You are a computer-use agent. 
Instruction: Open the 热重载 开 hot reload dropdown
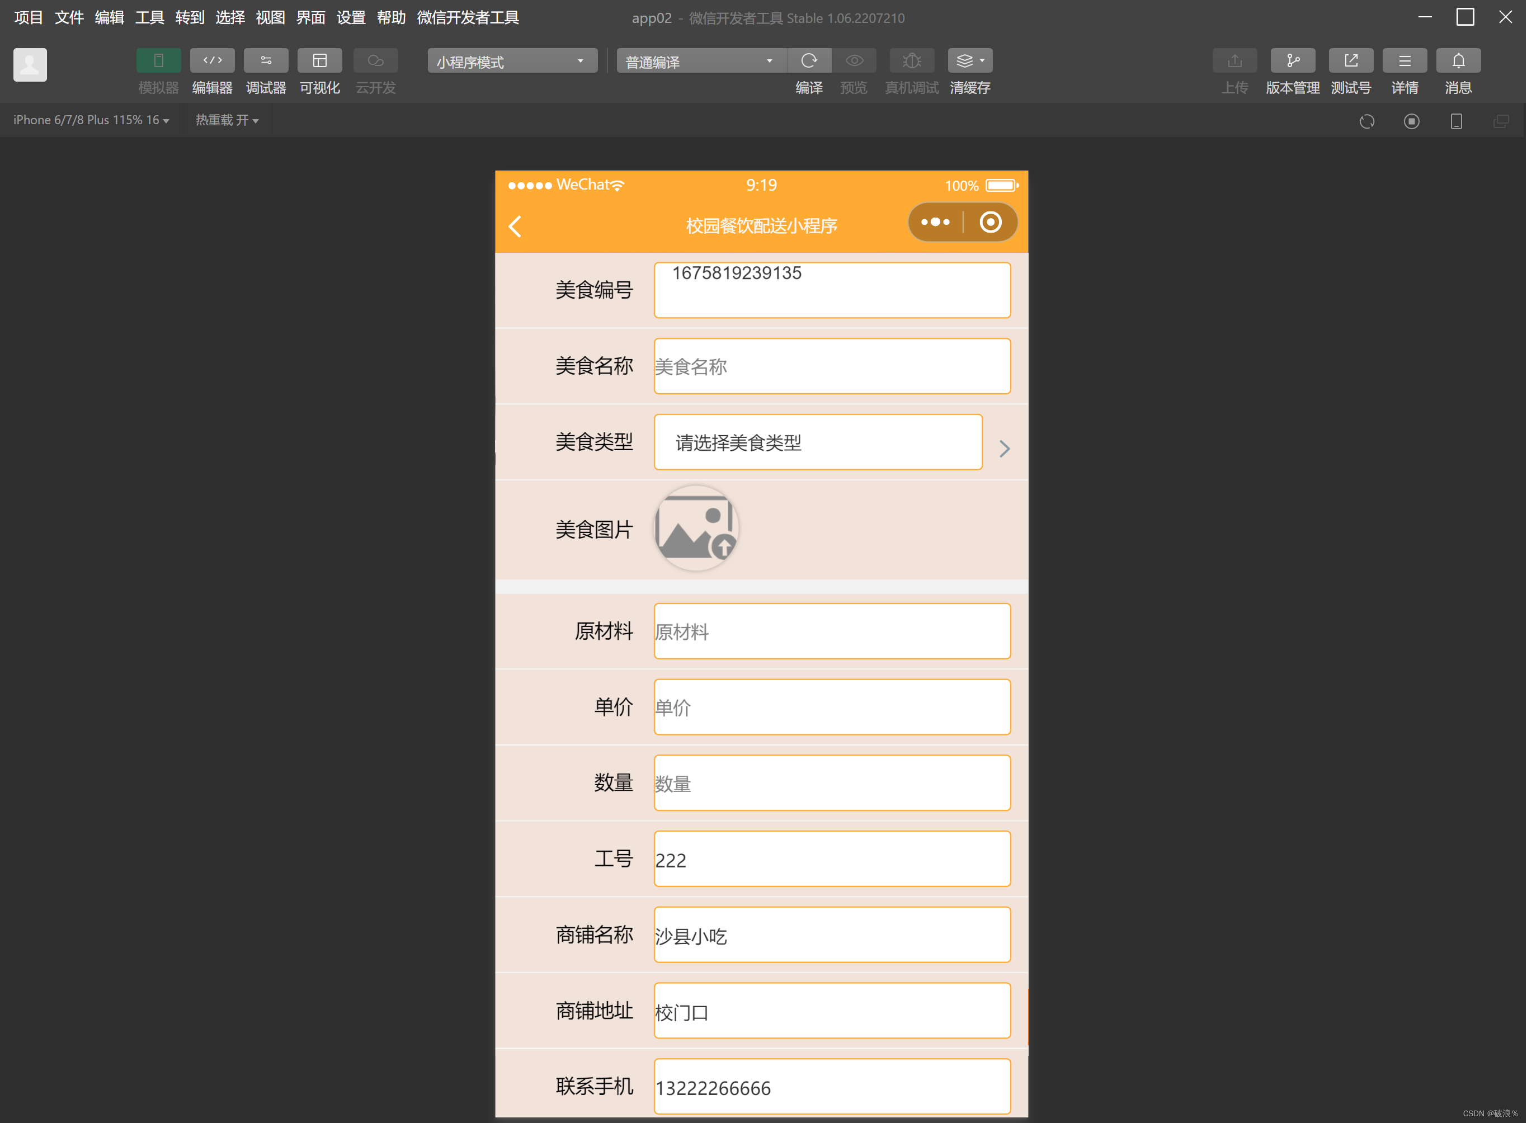point(227,120)
